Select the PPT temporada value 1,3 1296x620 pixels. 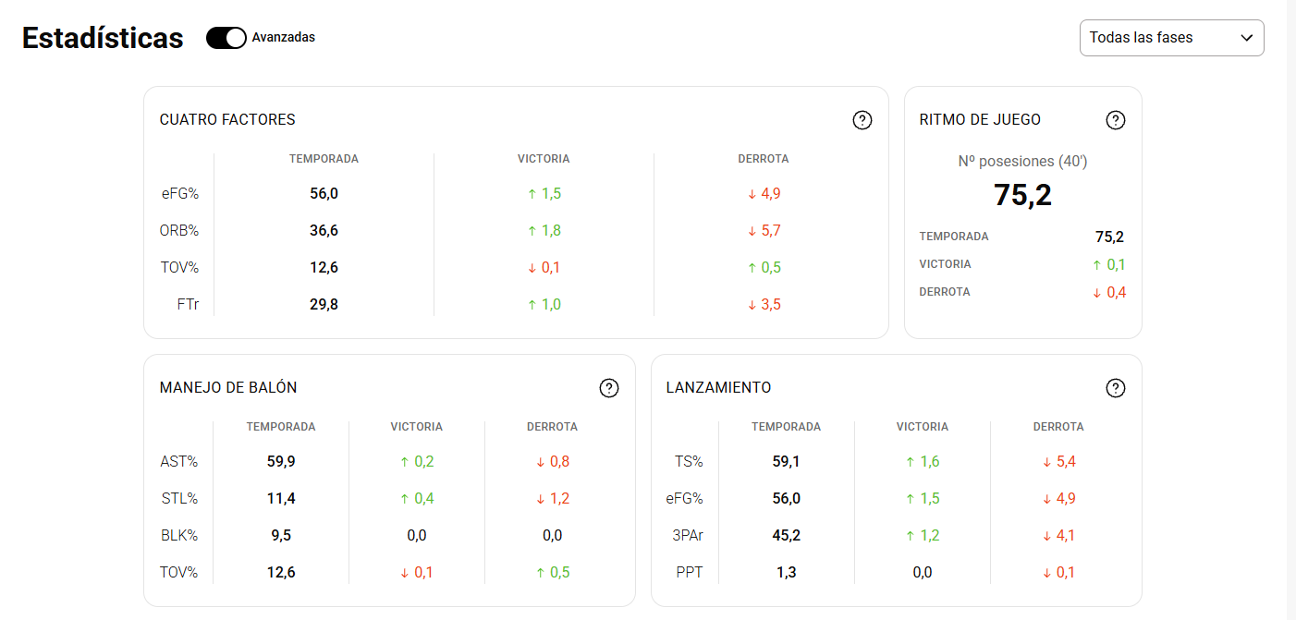(786, 572)
